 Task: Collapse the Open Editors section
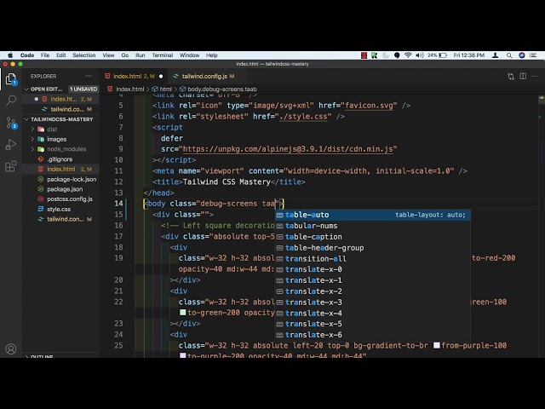tap(26, 89)
